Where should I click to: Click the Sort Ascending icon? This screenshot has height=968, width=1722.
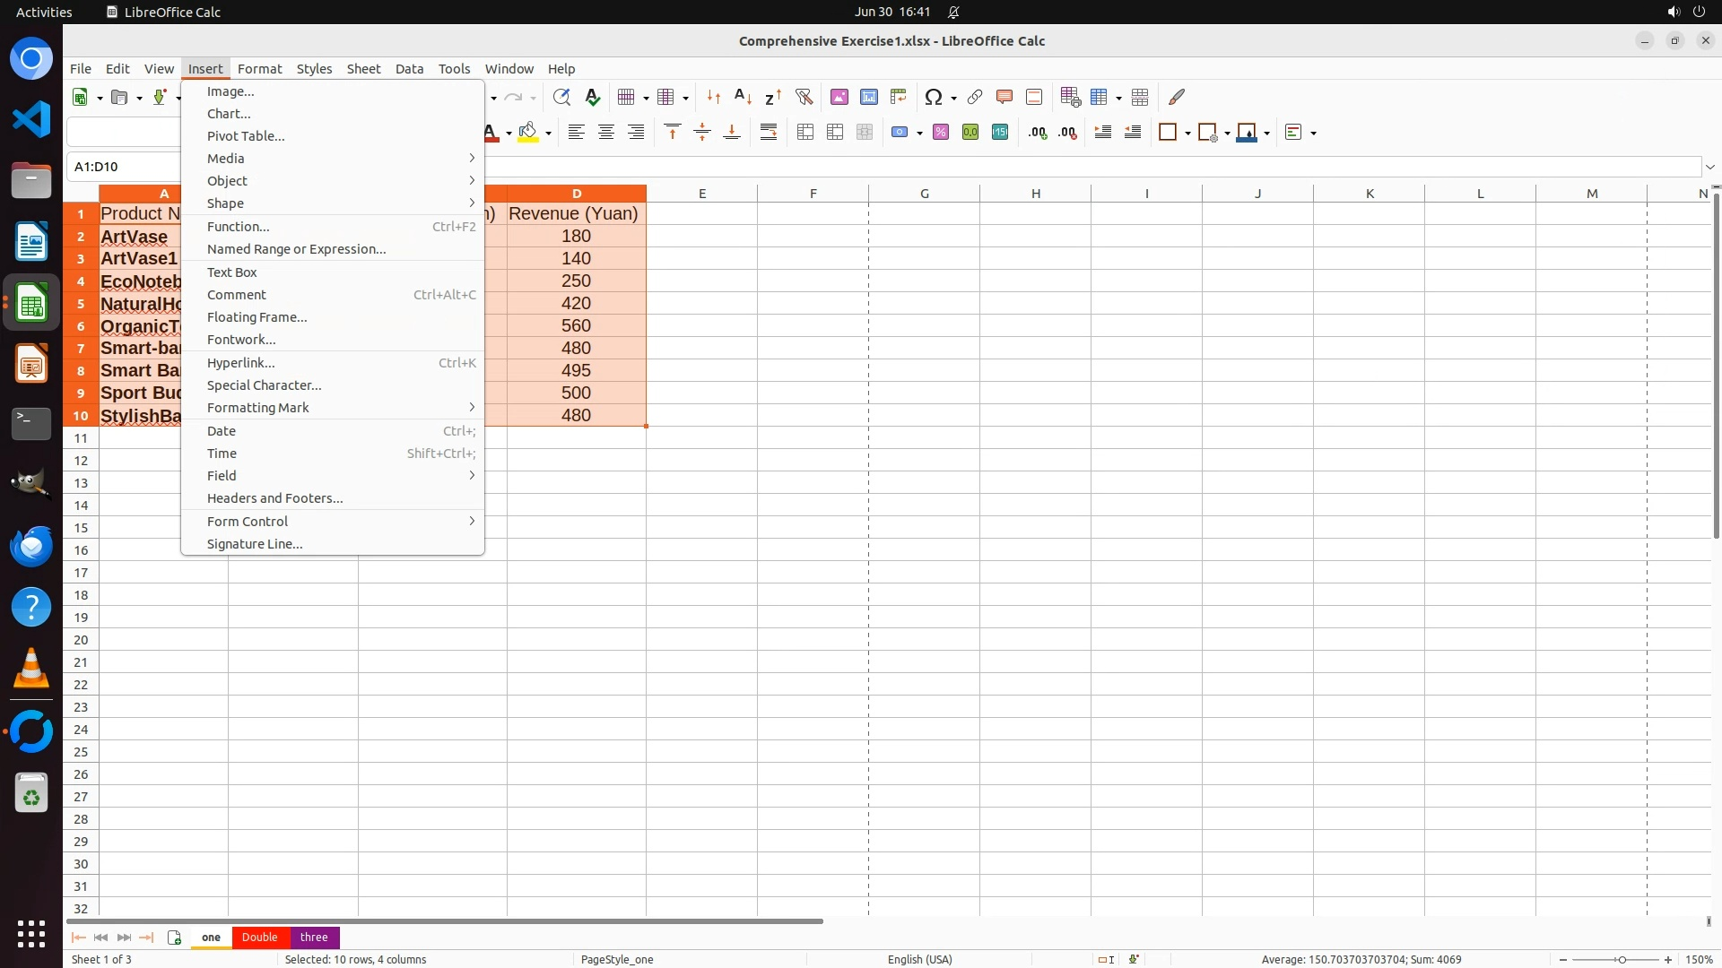pos(743,97)
